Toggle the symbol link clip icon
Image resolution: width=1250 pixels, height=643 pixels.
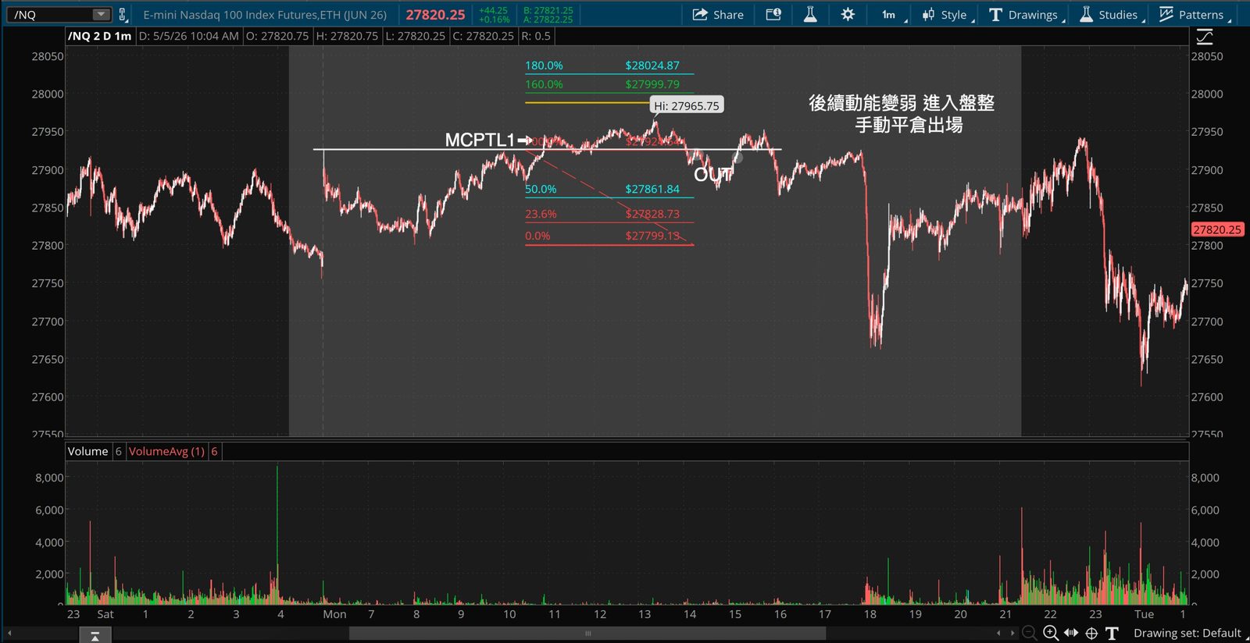(123, 14)
